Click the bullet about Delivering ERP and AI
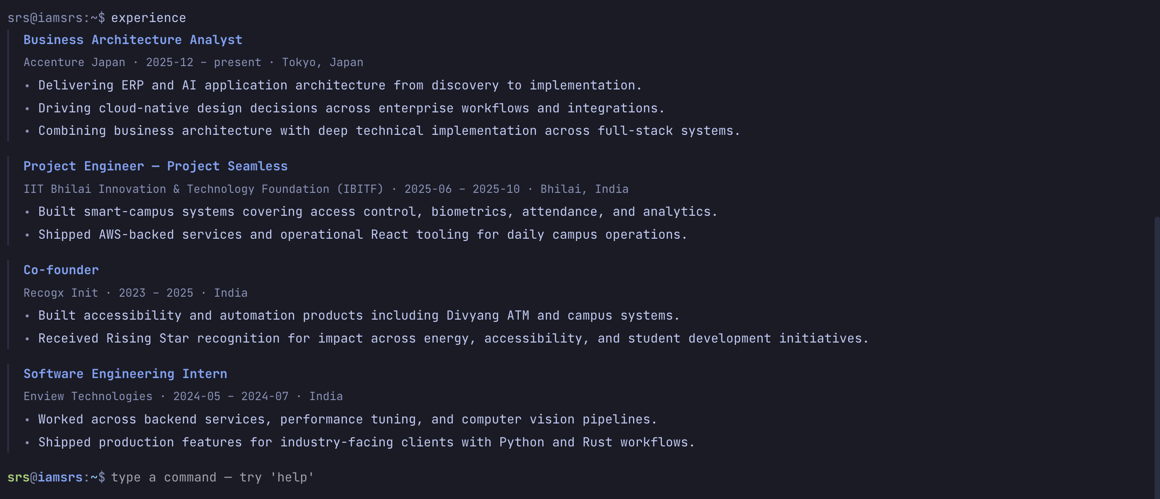The image size is (1160, 499). click(340, 85)
